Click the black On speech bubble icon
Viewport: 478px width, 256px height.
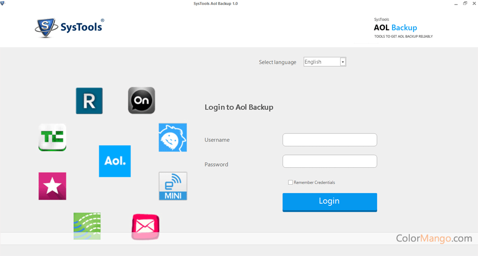(141, 101)
